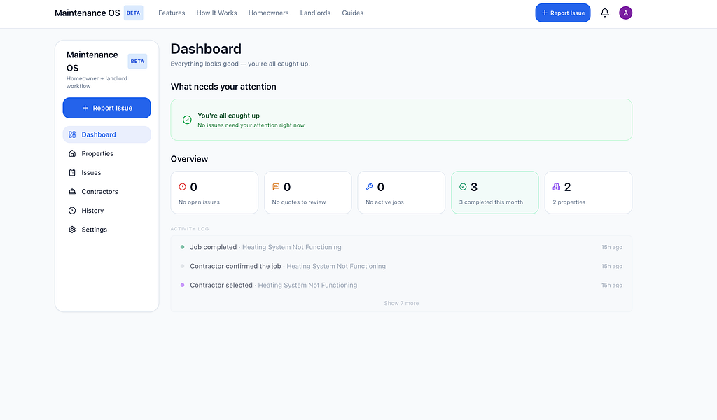Screen dimensions: 717x420
Task: Click the Settings gear icon in sidebar
Action: point(72,230)
